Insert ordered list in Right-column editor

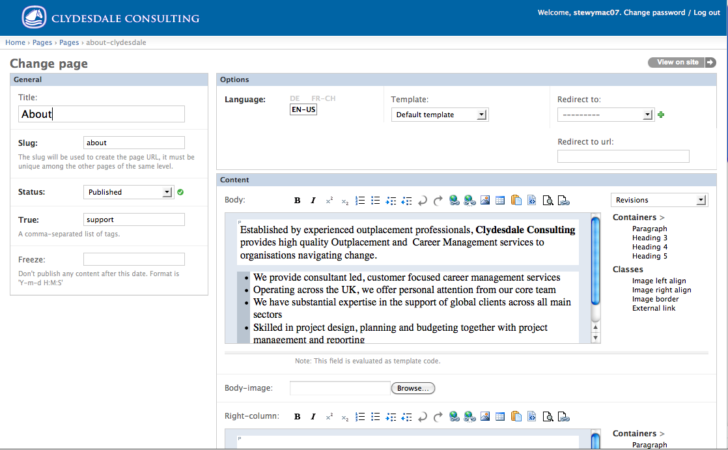click(360, 417)
